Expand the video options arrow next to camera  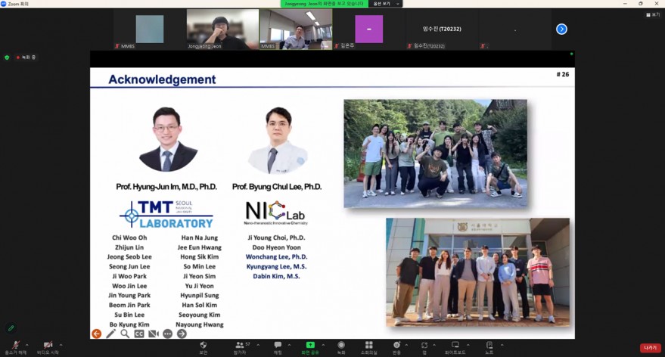pyautogui.click(x=61, y=344)
